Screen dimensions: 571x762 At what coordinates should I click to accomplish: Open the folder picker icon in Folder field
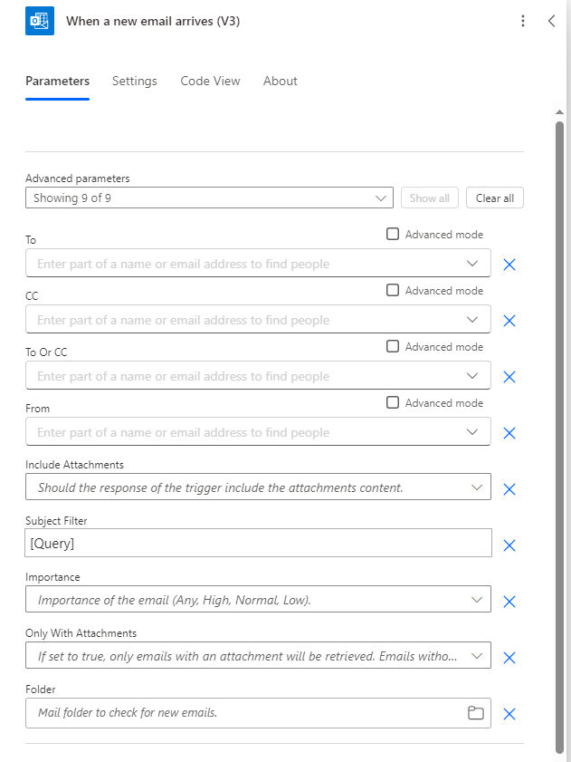476,713
